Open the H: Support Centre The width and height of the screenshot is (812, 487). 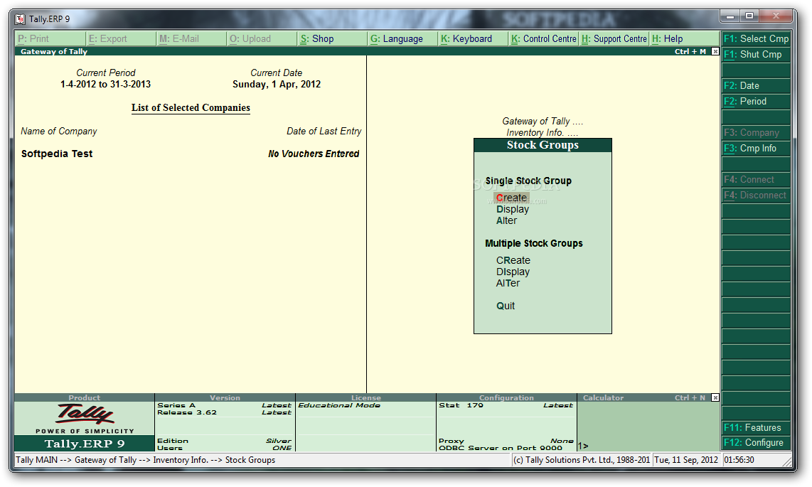(614, 39)
